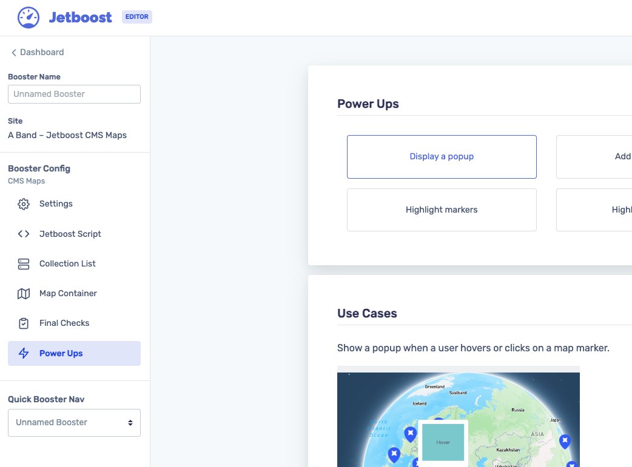Open the Jetboost Script section

pos(74,234)
